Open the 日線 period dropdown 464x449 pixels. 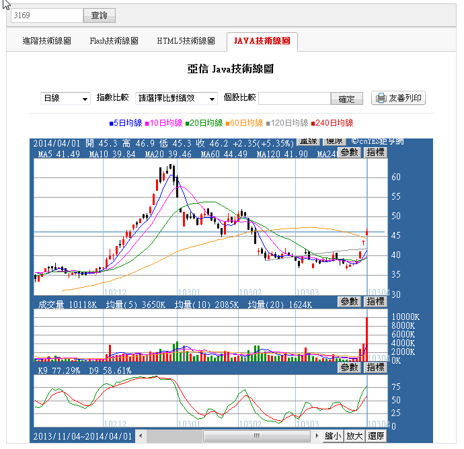pos(65,98)
